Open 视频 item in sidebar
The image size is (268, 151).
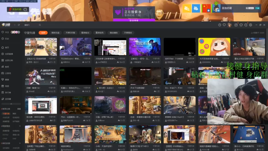tap(5, 86)
